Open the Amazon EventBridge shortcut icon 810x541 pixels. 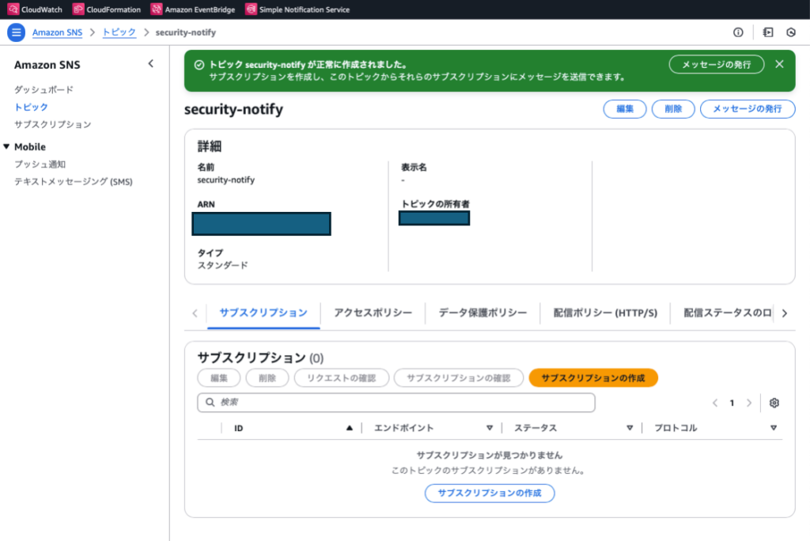coord(157,9)
